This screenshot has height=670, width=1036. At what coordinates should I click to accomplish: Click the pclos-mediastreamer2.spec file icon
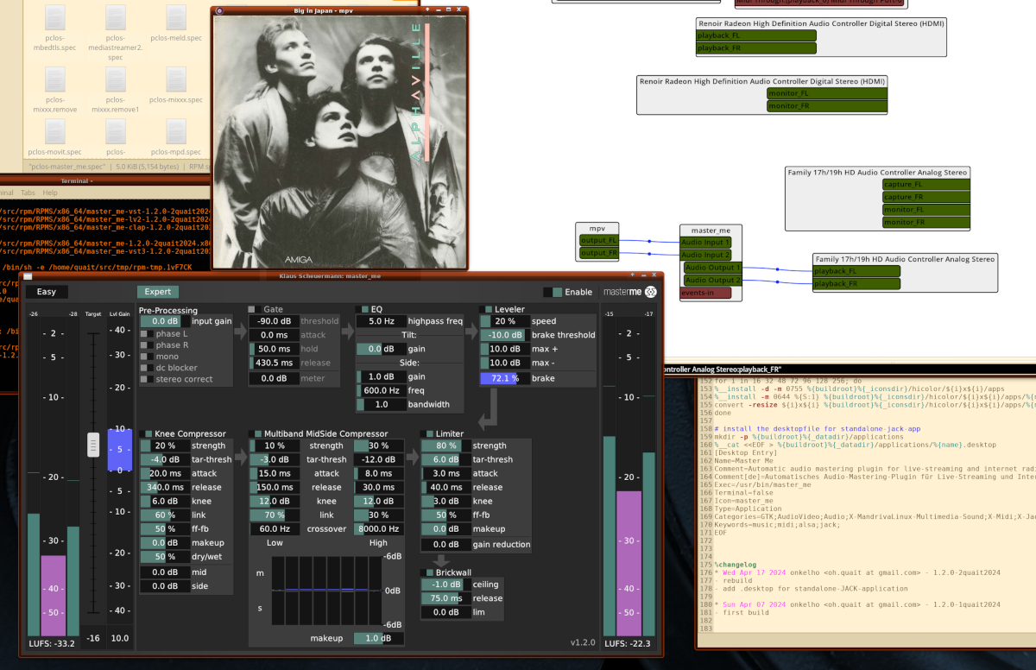[x=115, y=18]
